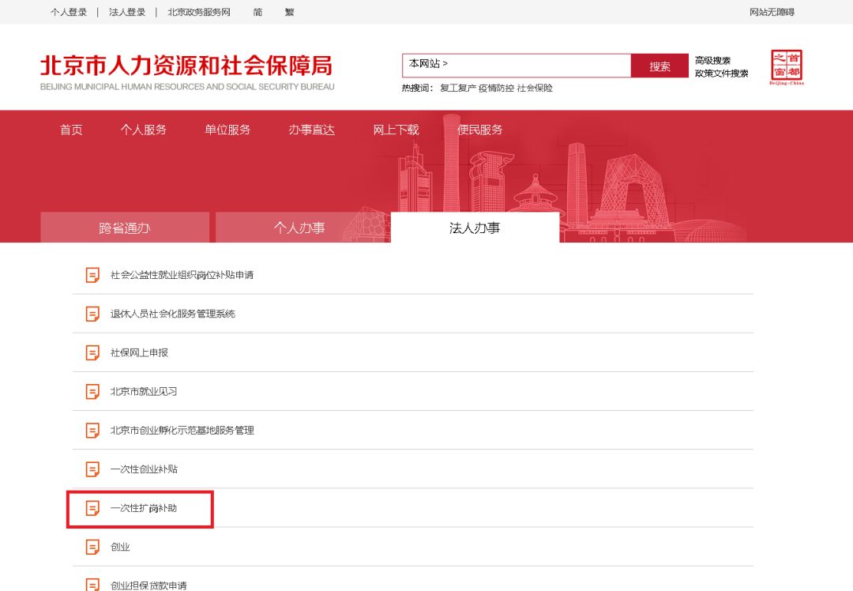The image size is (853, 591).
Task: Click the document icon beside 社会公益性就业组织岗位补贴申请
Action: click(x=92, y=275)
